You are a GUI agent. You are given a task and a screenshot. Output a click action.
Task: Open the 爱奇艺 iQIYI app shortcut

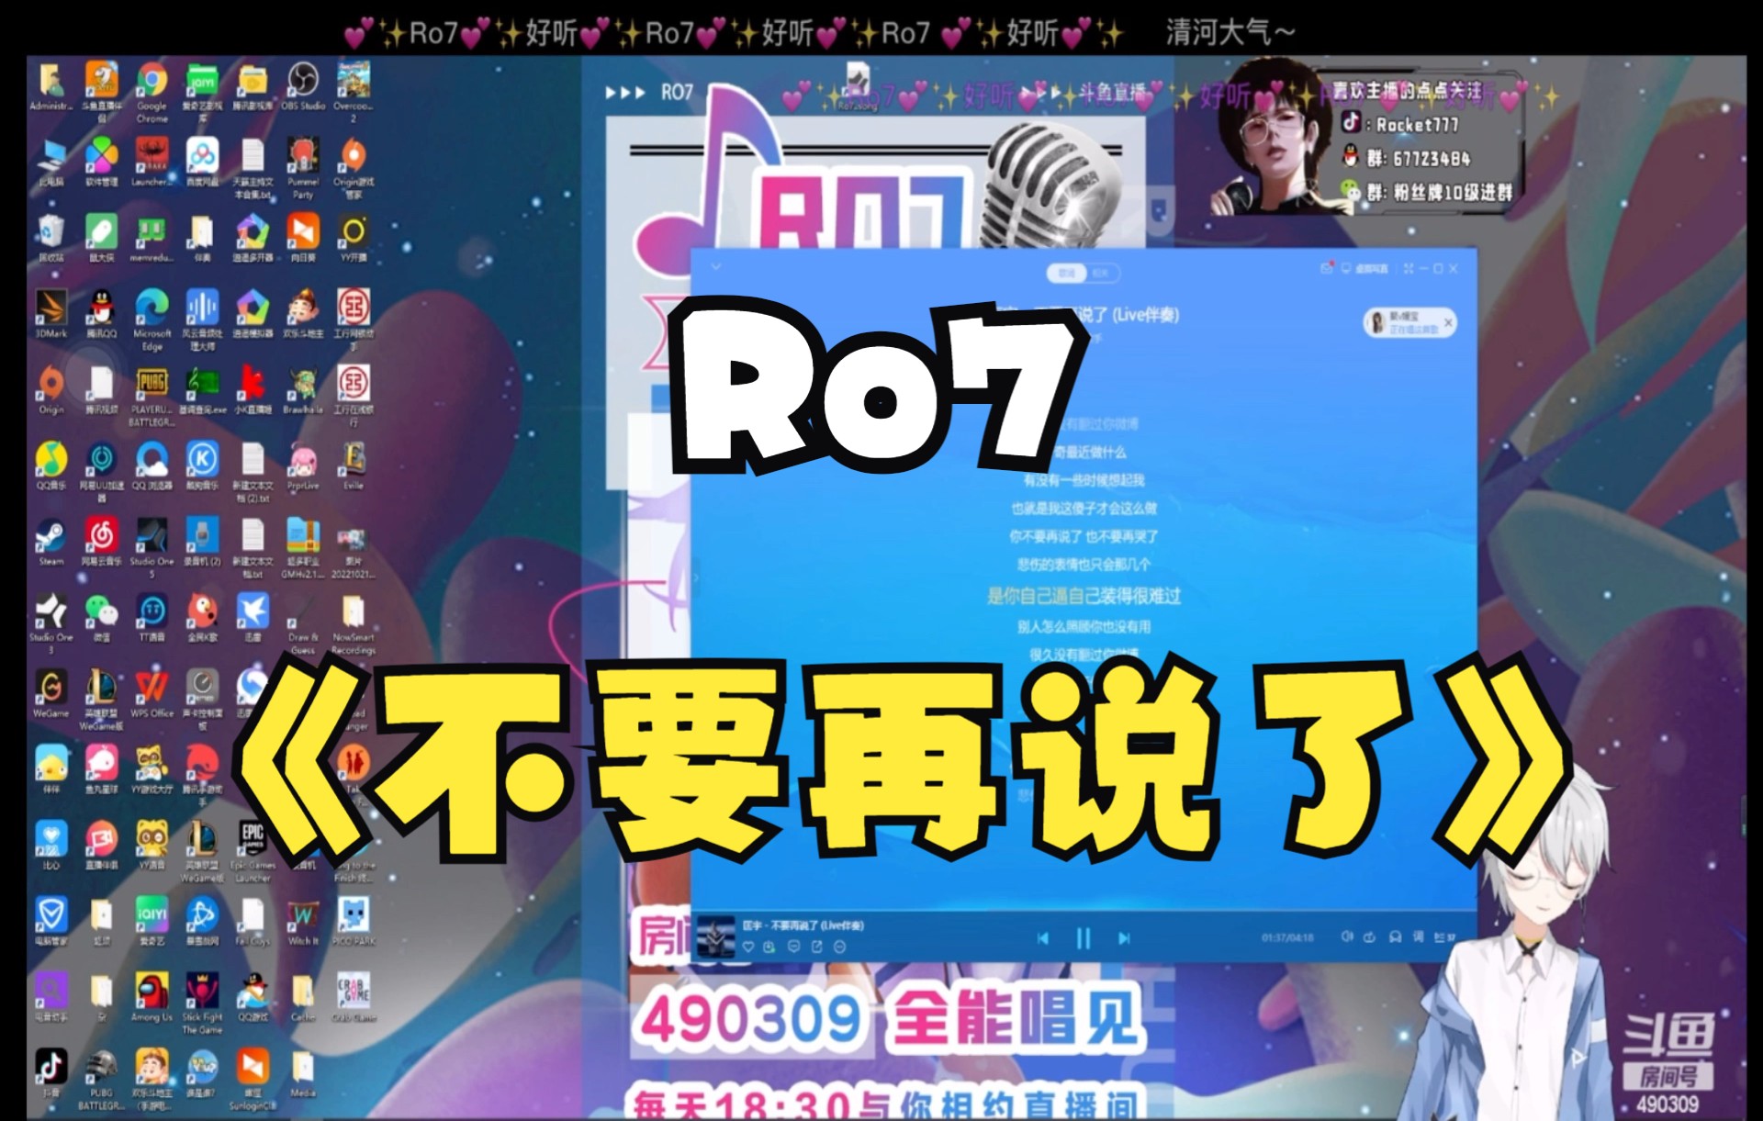pyautogui.click(x=152, y=921)
